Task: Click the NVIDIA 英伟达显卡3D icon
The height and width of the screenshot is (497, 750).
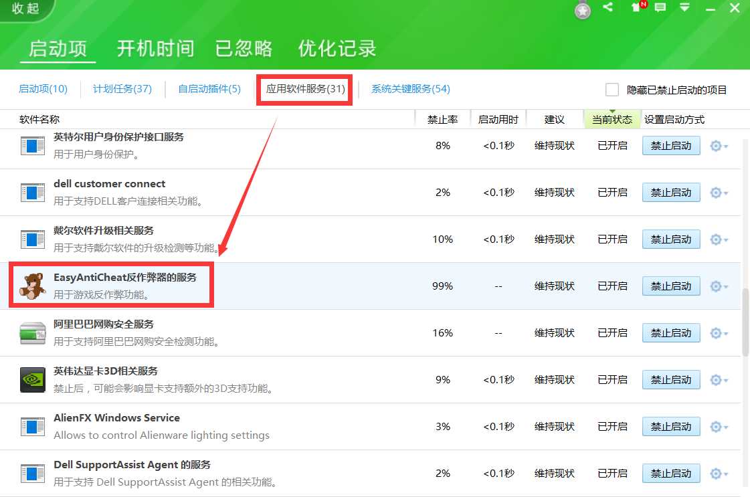Action: point(33,380)
